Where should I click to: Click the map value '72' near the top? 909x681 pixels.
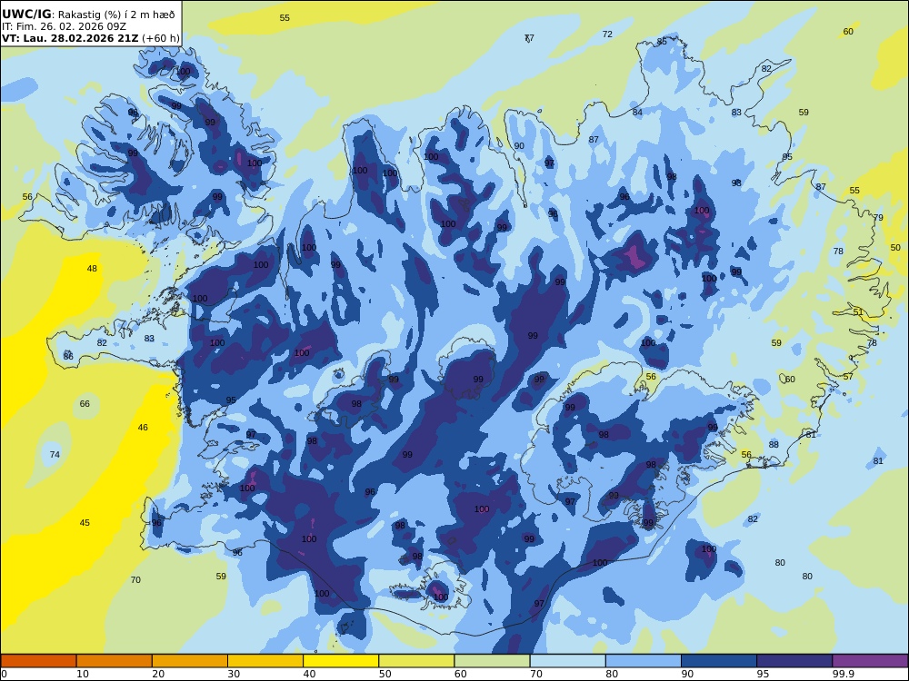point(607,35)
